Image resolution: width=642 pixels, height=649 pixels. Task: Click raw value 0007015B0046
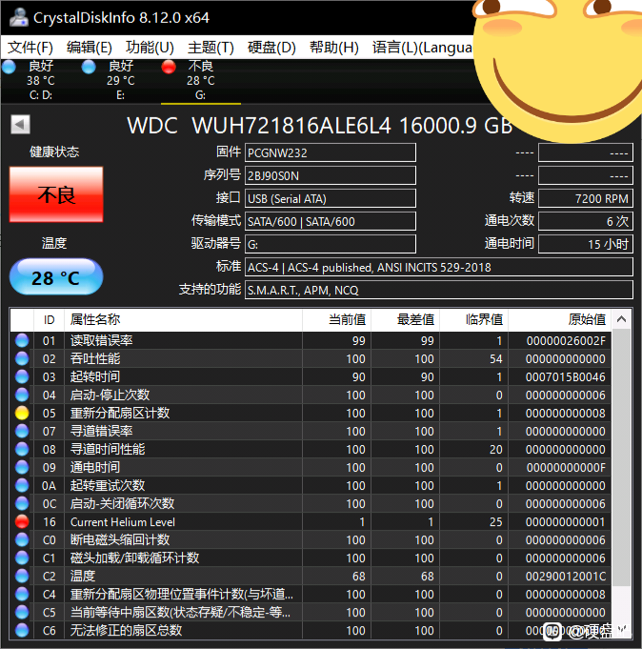coord(566,377)
